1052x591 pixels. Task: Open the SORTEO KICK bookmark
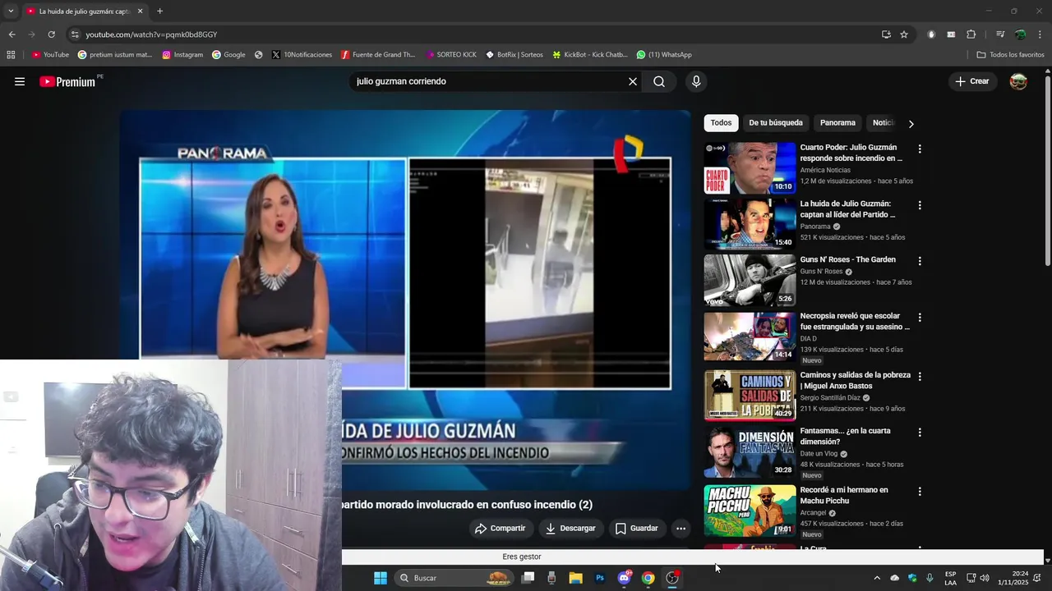pyautogui.click(x=451, y=55)
